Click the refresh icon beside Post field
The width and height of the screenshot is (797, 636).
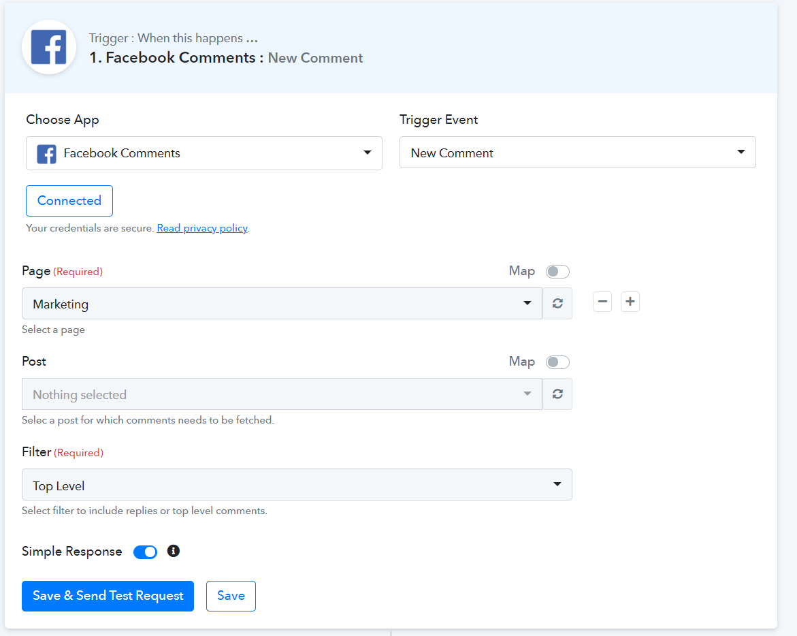coord(557,394)
